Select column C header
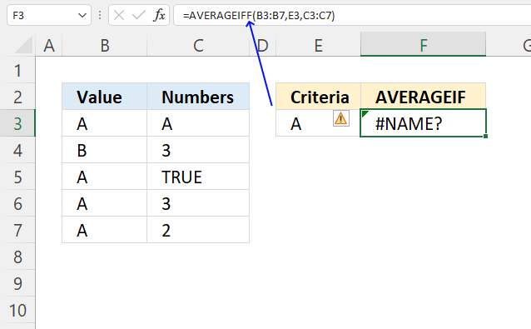The height and width of the screenshot is (329, 531). pos(198,46)
